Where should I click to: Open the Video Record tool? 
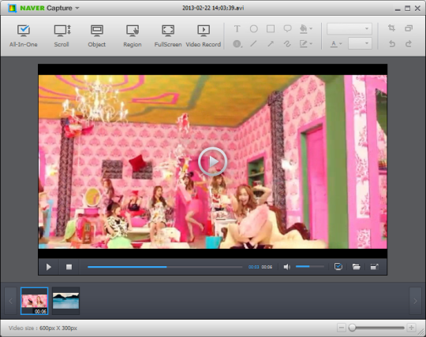204,35
